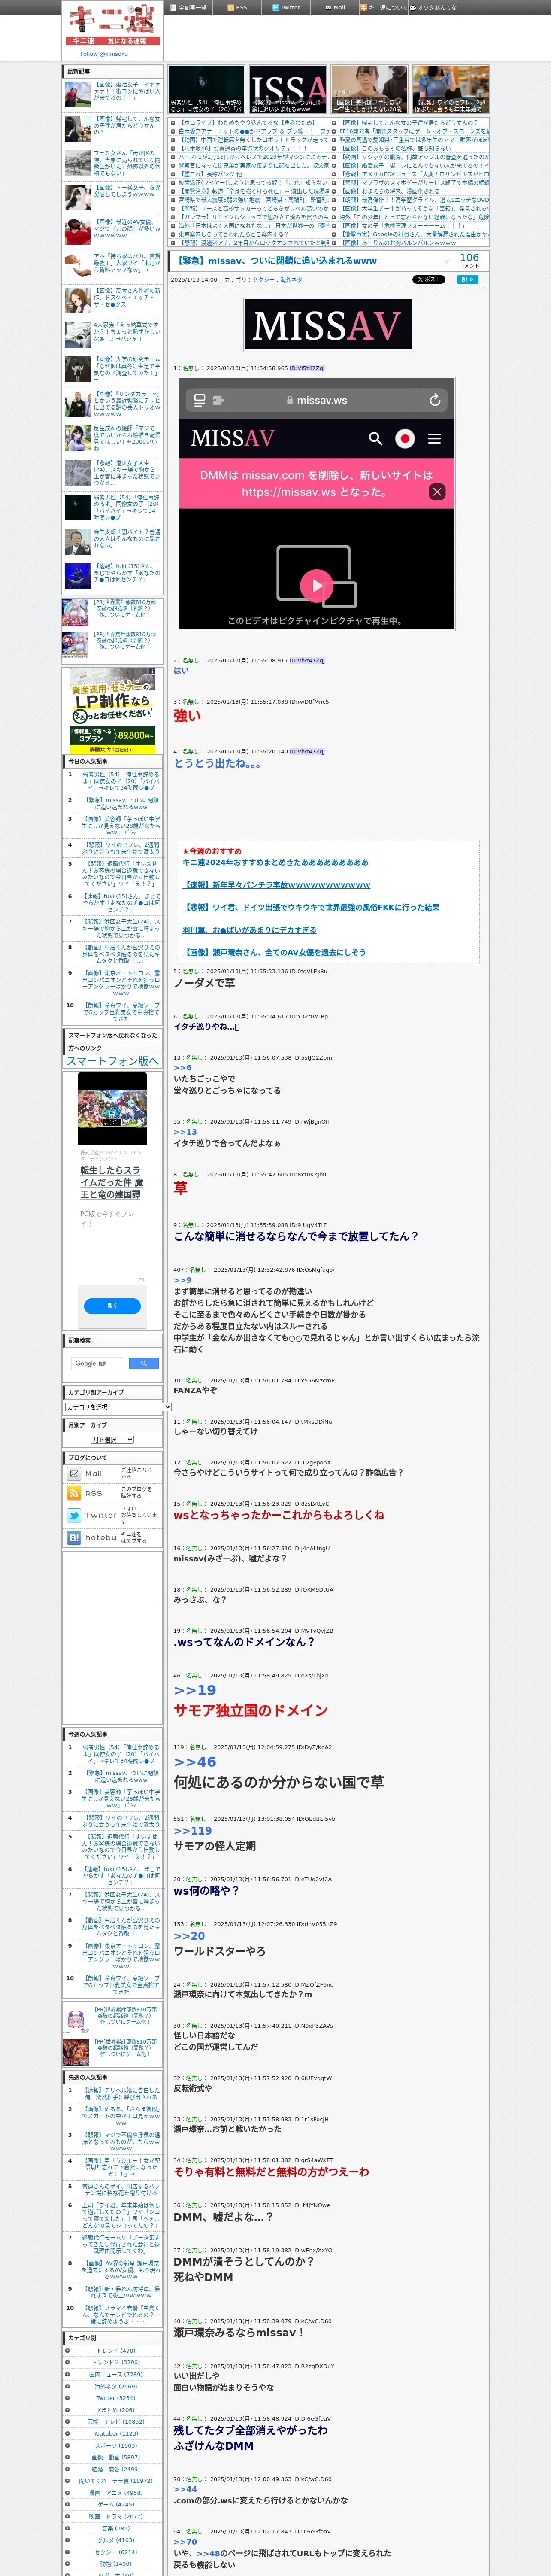Open 【ガンプラ】リサイクルショップ headline link

click(x=253, y=217)
